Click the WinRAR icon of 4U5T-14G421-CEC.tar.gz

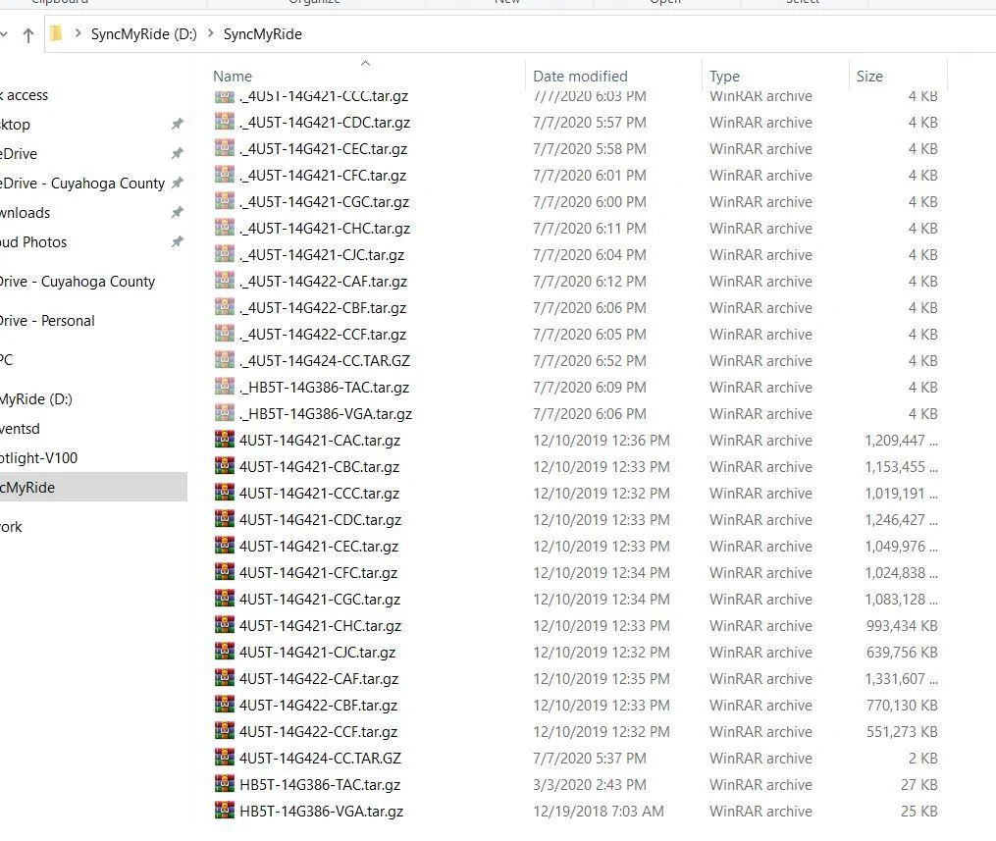(x=225, y=546)
